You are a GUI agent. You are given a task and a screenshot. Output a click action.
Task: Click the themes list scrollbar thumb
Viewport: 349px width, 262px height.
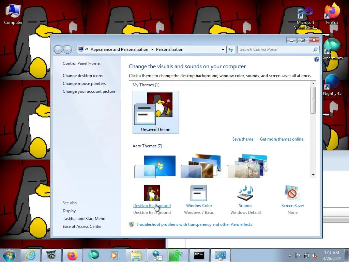click(313, 100)
